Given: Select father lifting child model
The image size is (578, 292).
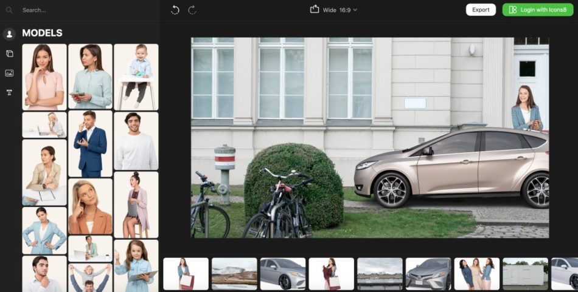Looking at the screenshot, I should (x=90, y=277).
